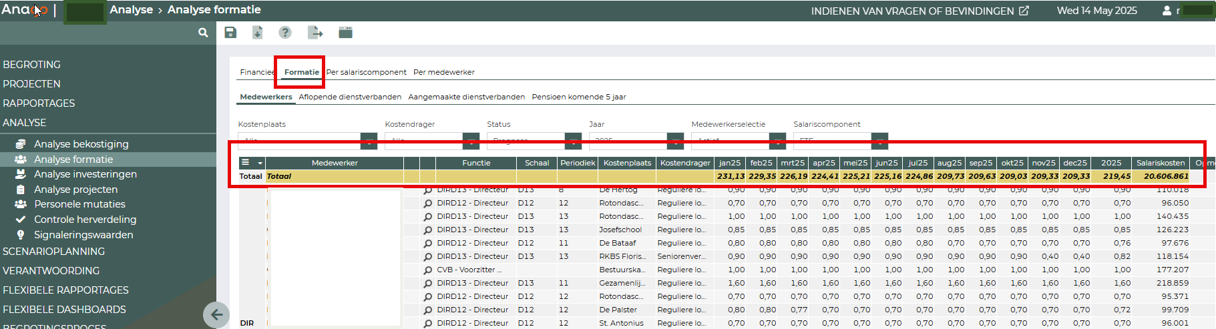Expand the Kostenplaats filter dropdown
Viewport: 1216px width, 329px height.
tap(369, 139)
